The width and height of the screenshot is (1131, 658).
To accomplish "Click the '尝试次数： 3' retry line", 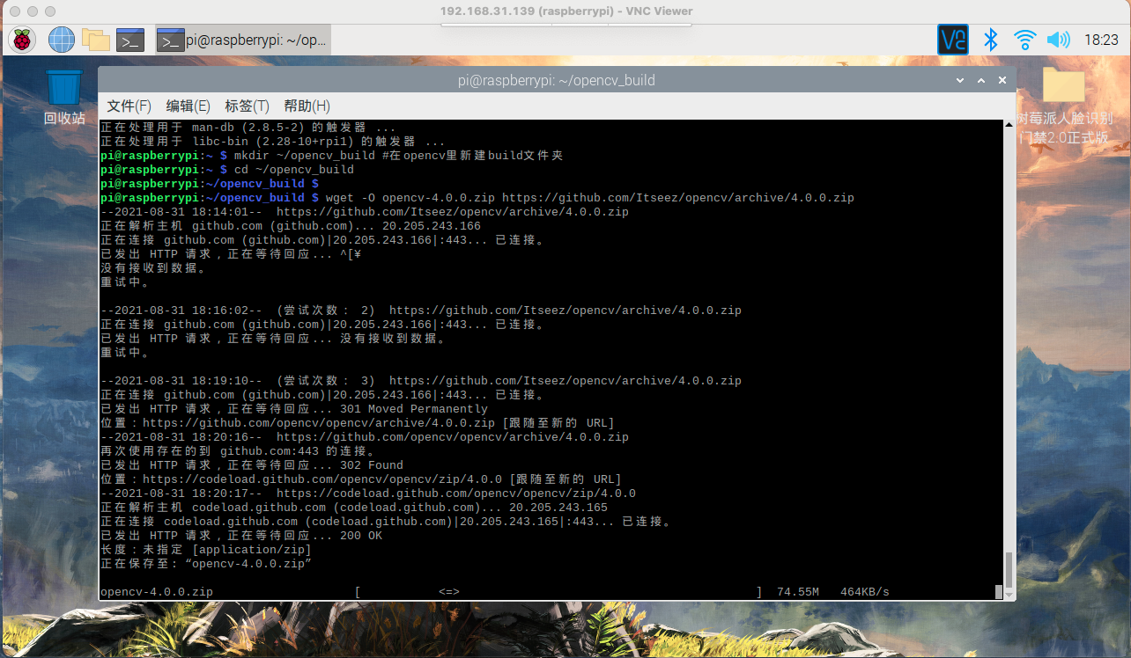I will pos(421,381).
